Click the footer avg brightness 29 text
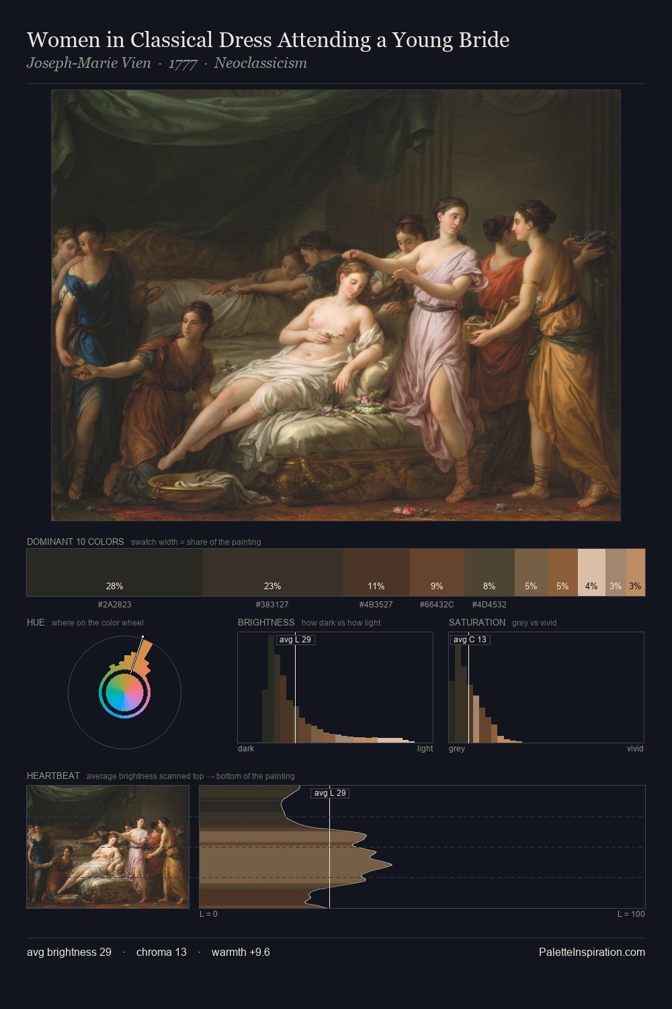 (x=69, y=952)
